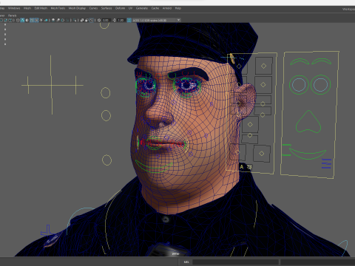This screenshot has height=266, width=355.
Task: Click the yellow letter A control
Action: click(x=242, y=167)
